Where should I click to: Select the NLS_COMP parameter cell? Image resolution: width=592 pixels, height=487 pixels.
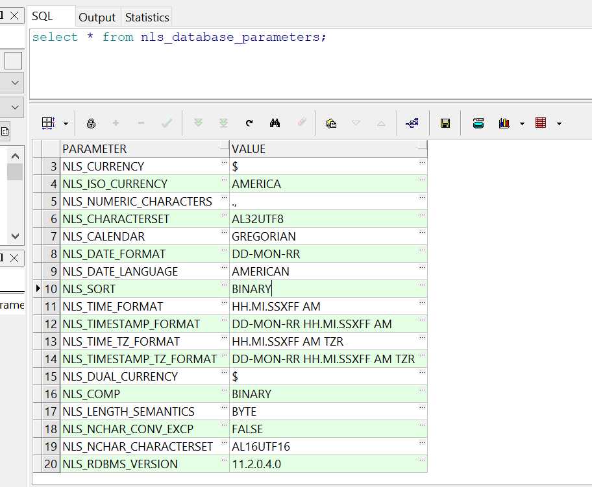145,394
